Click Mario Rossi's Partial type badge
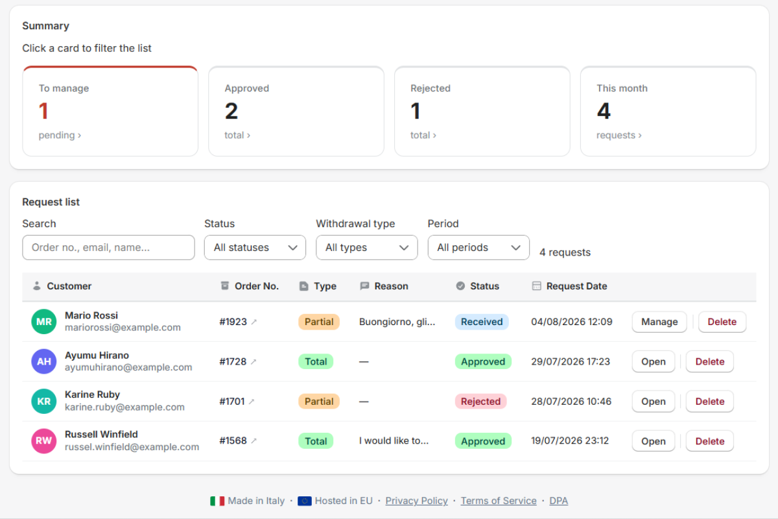This screenshot has height=519, width=778. point(319,322)
